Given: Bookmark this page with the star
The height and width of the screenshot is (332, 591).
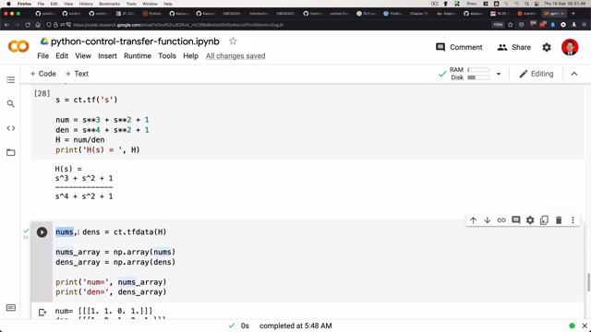Looking at the screenshot, I should 511,25.
